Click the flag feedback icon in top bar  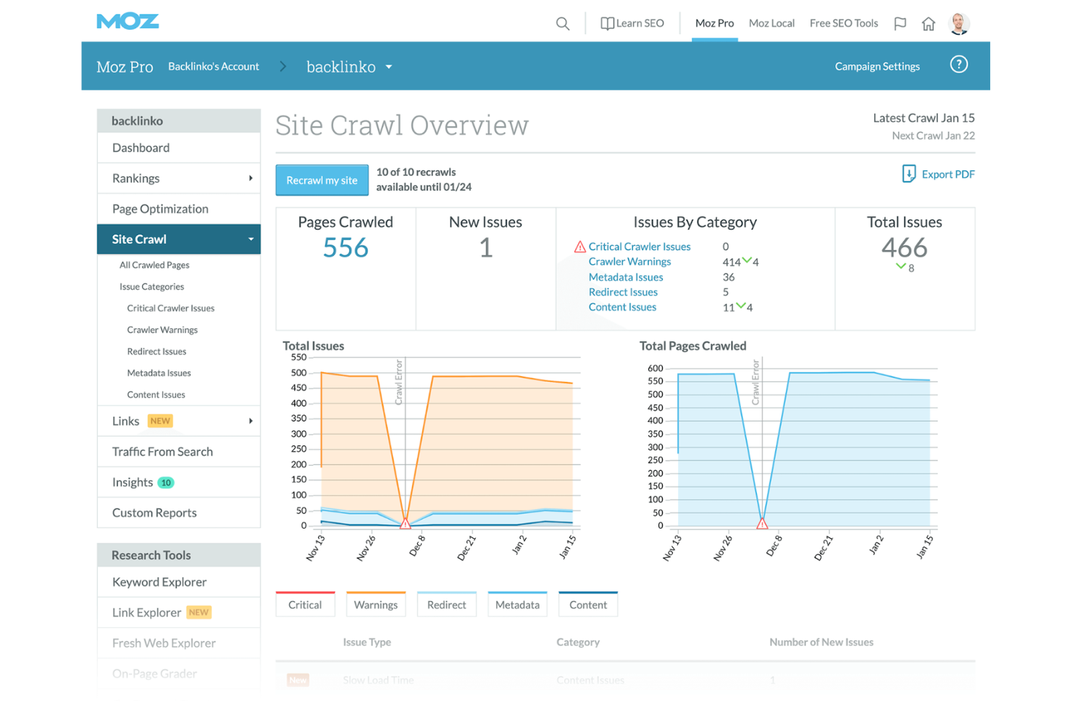pos(900,23)
